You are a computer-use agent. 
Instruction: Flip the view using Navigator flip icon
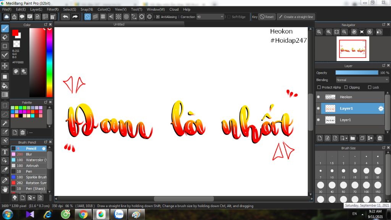click(379, 32)
